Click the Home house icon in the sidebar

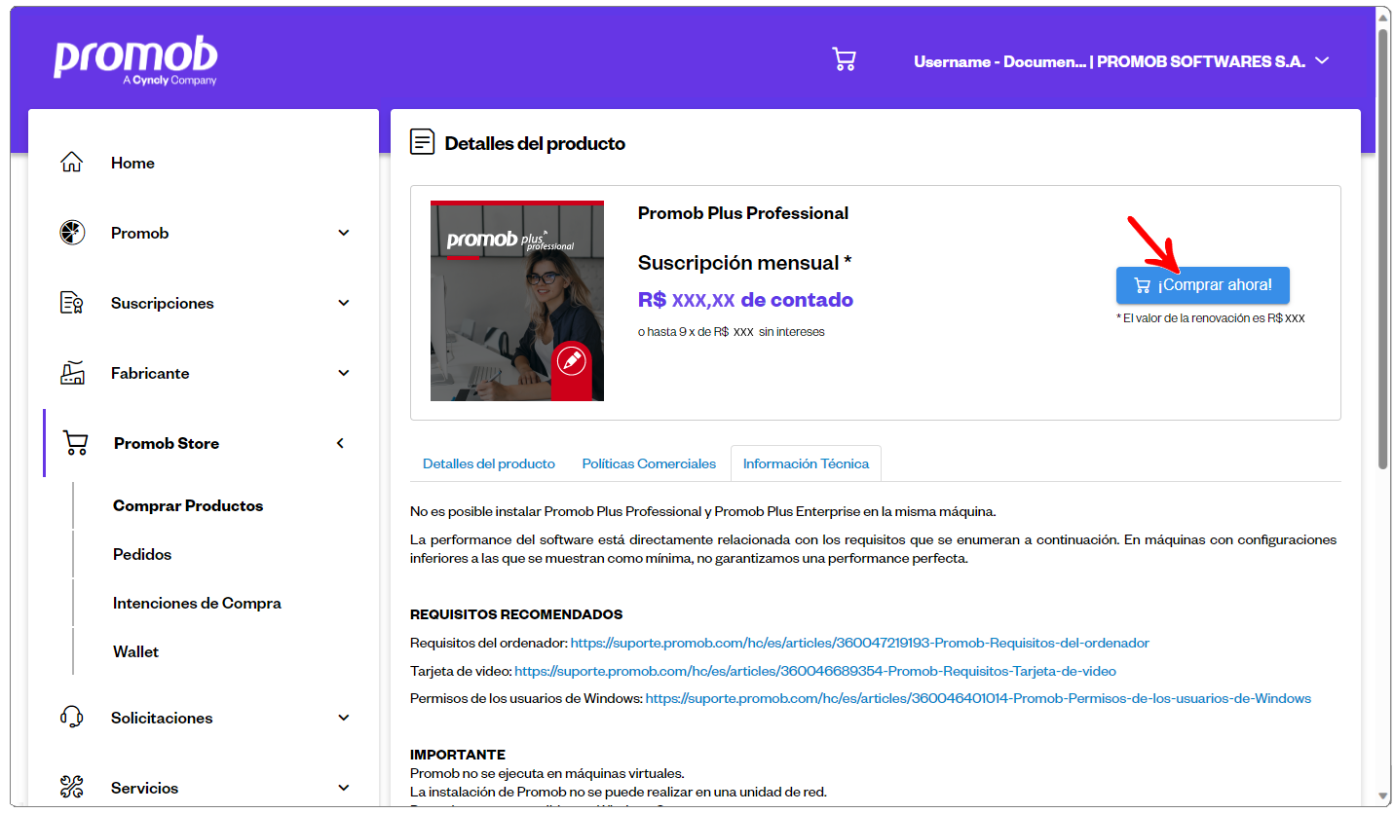point(72,163)
